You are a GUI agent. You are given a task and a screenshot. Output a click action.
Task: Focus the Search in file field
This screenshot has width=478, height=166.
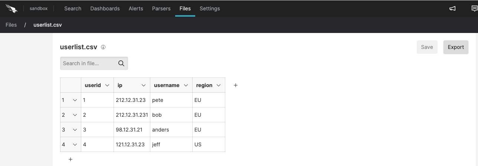click(x=89, y=63)
